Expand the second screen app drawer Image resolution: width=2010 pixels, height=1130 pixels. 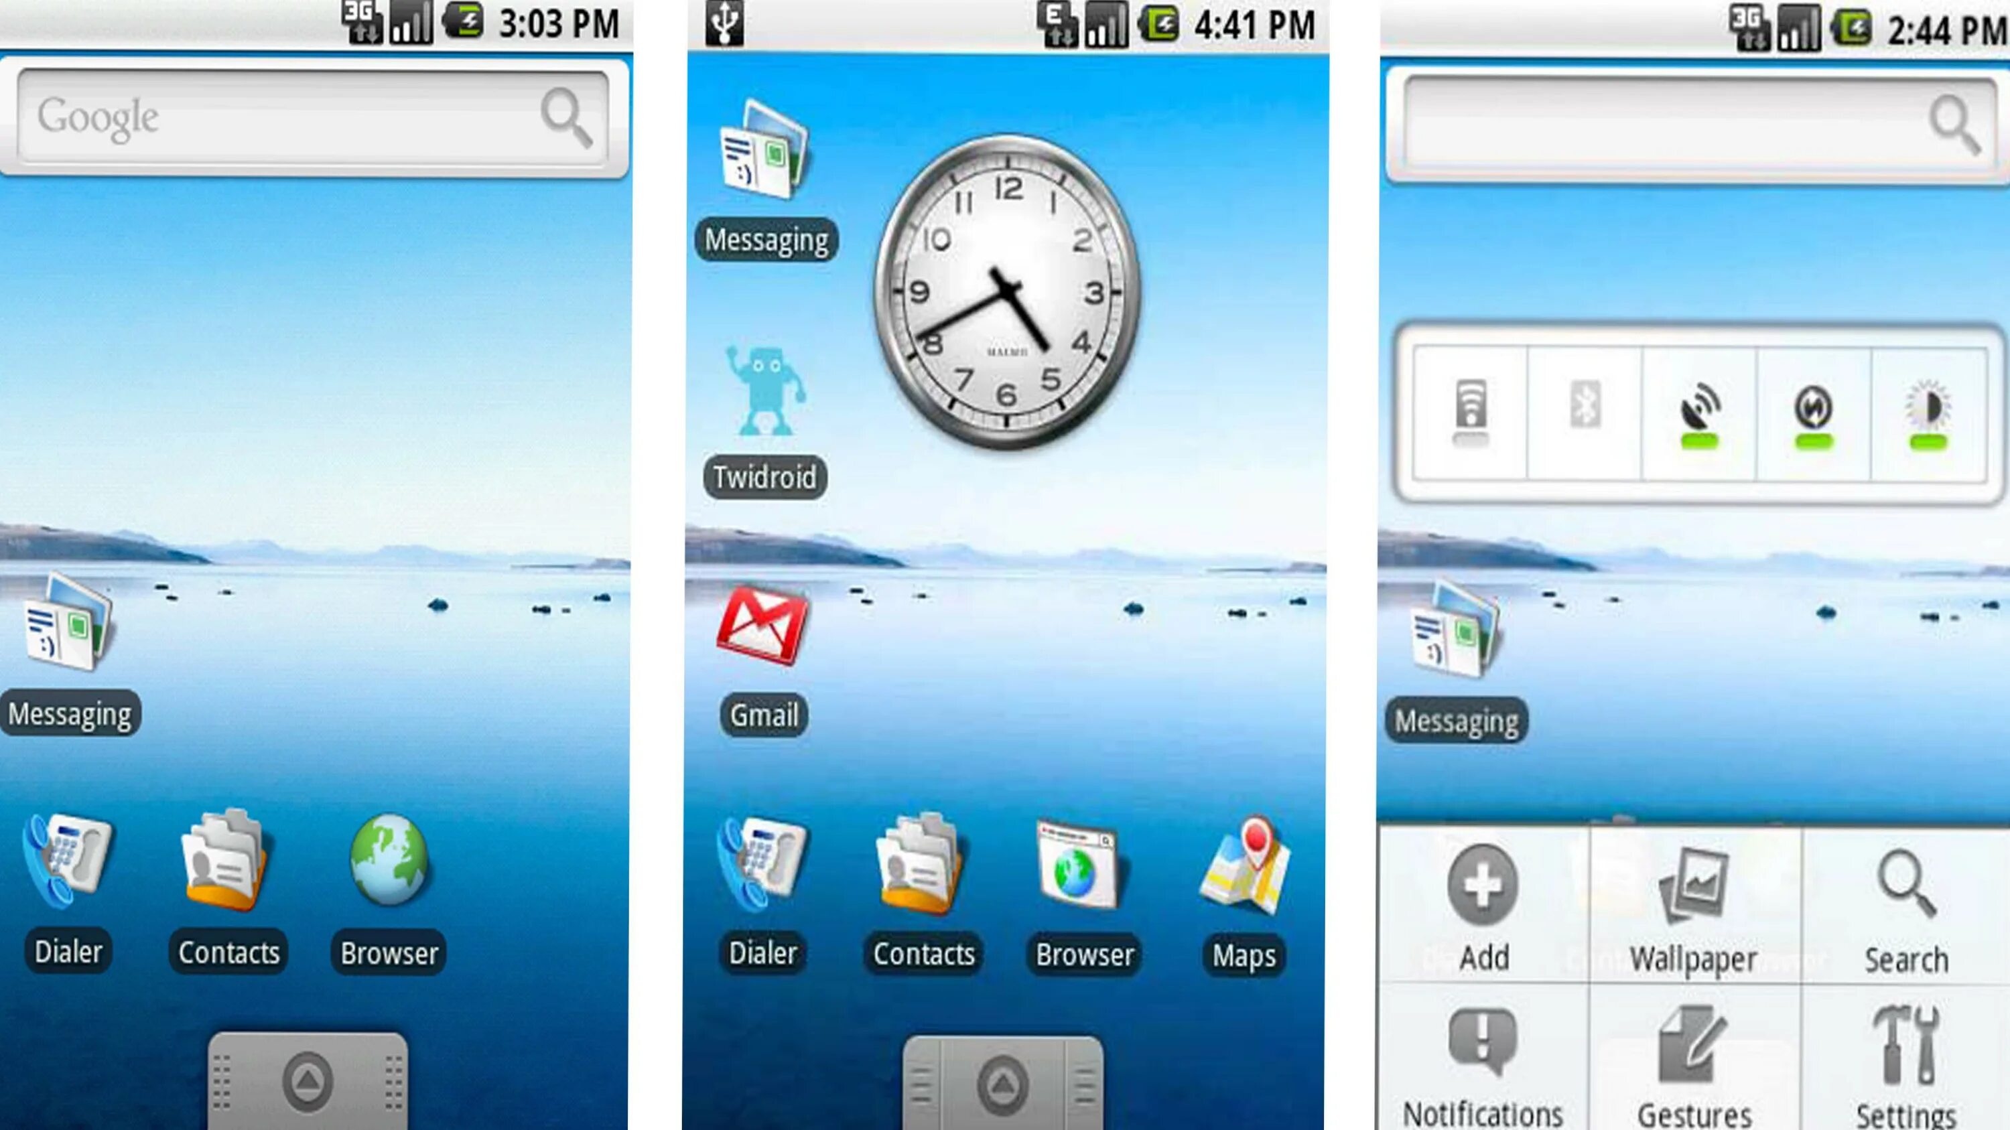pos(1005,1083)
